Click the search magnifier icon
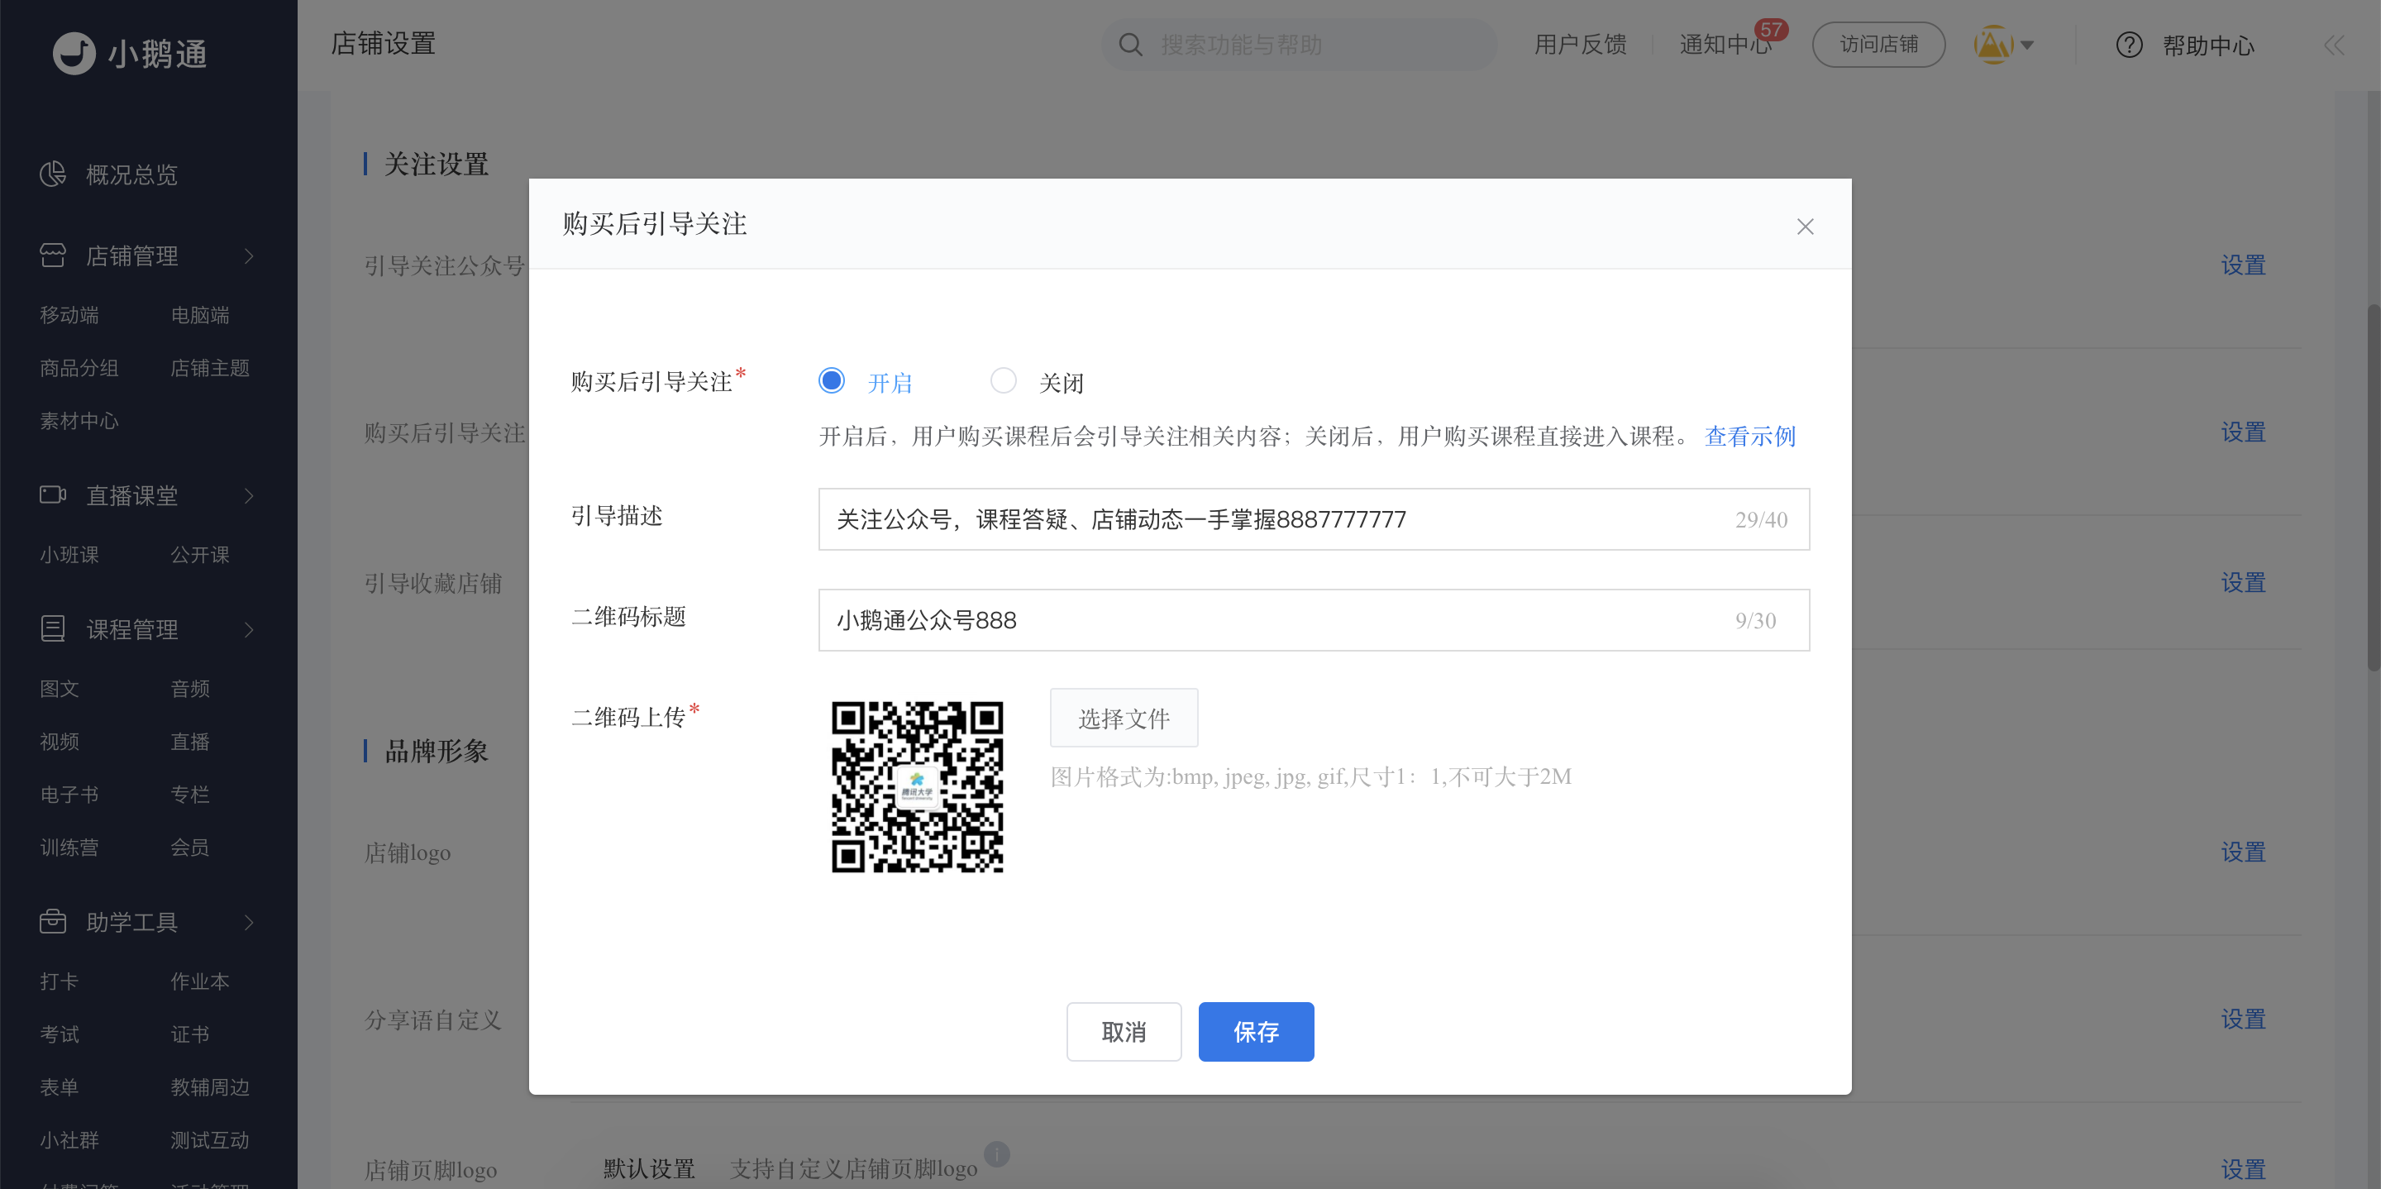This screenshot has width=2381, height=1189. point(1130,45)
